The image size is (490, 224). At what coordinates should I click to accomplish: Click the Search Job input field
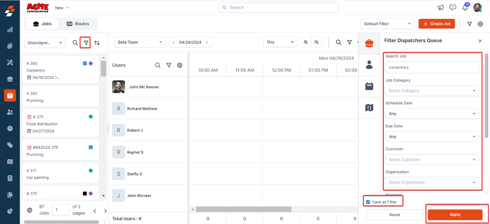tap(432, 67)
